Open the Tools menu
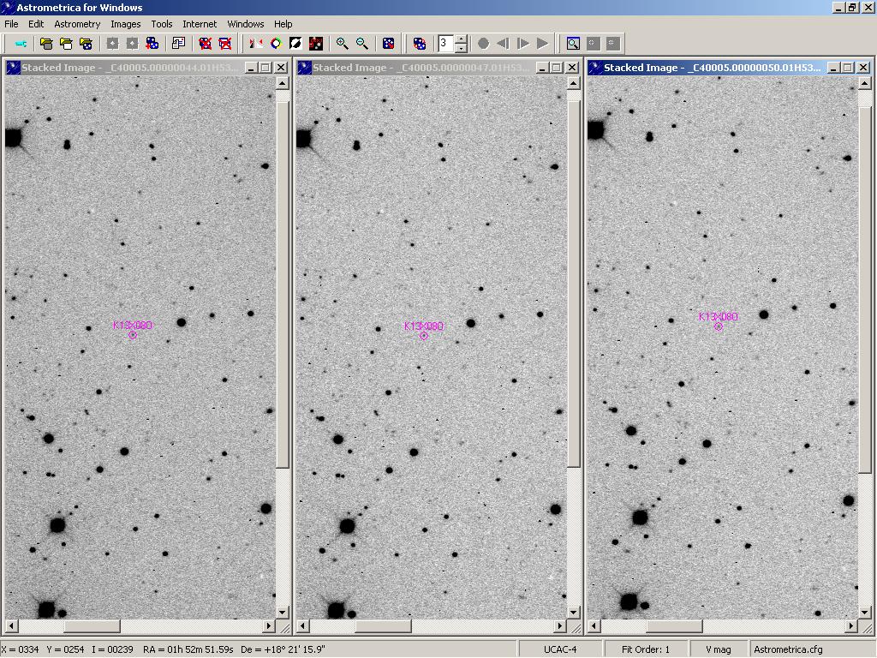The image size is (877, 658). [x=162, y=24]
